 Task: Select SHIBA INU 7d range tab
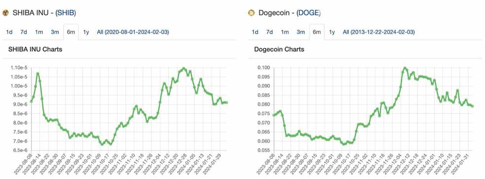click(24, 32)
